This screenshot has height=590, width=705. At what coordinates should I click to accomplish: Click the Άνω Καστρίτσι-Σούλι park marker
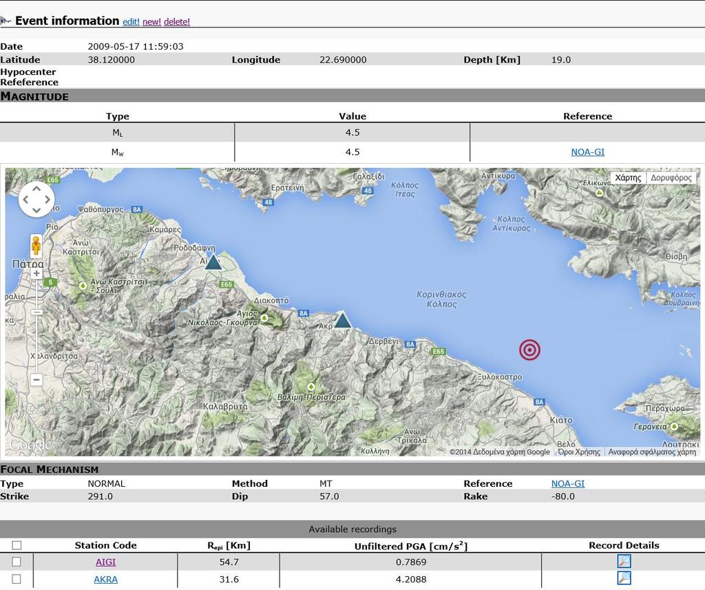click(x=83, y=286)
